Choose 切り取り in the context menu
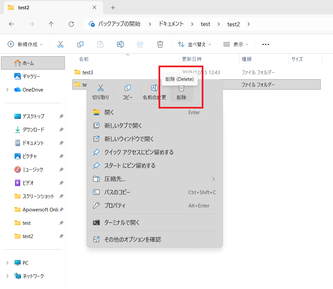This screenshot has height=289, width=333. 100,92
